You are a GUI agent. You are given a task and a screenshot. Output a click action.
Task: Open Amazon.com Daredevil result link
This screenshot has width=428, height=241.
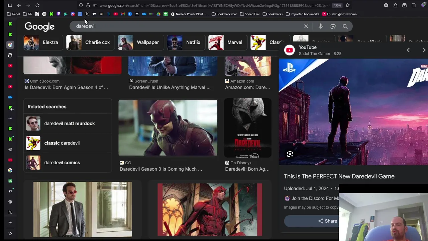tap(247, 87)
